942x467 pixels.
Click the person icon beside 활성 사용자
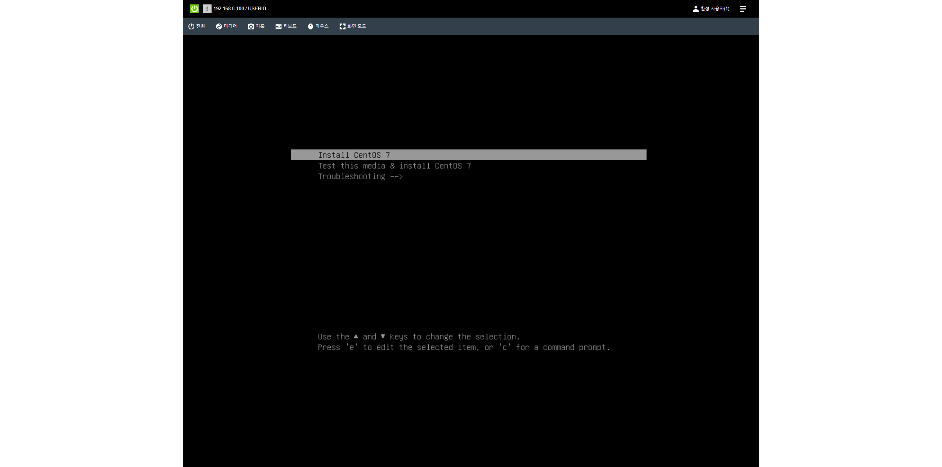click(x=695, y=8)
